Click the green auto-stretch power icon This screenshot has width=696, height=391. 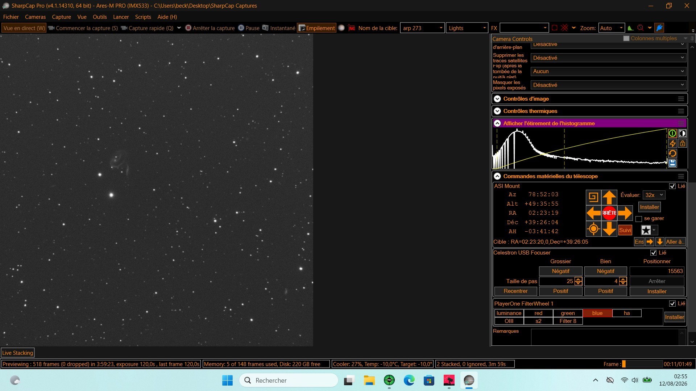(x=672, y=133)
